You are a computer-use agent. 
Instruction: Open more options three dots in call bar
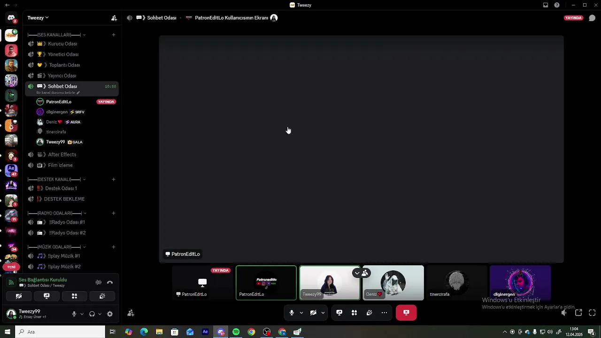[x=385, y=313]
